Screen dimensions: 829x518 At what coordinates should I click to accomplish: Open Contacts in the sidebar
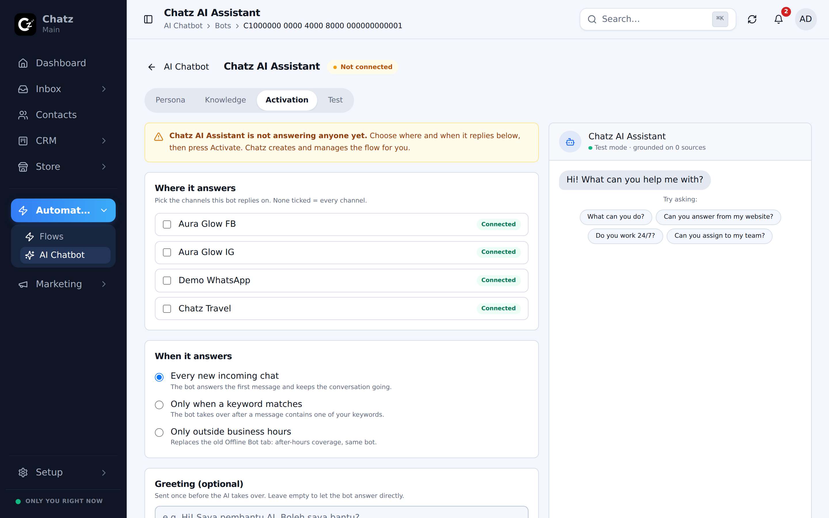(63, 115)
